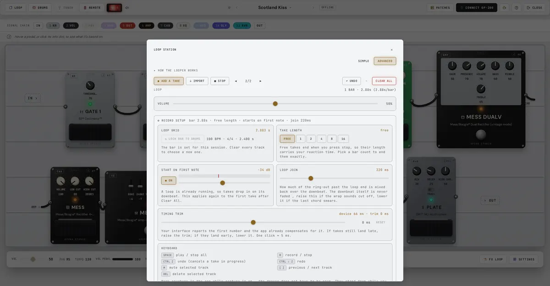The width and height of the screenshot is (550, 286).
Task: Open the Drums panel in top bar
Action: [40, 8]
